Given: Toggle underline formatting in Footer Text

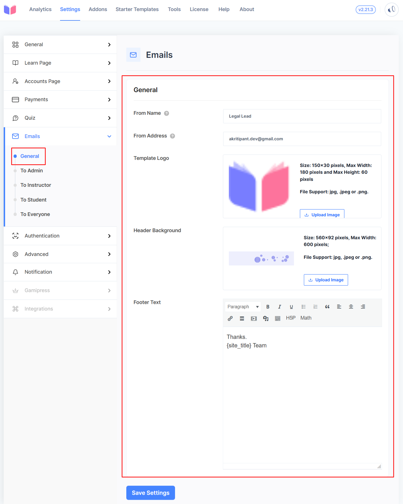Looking at the screenshot, I should coord(291,307).
